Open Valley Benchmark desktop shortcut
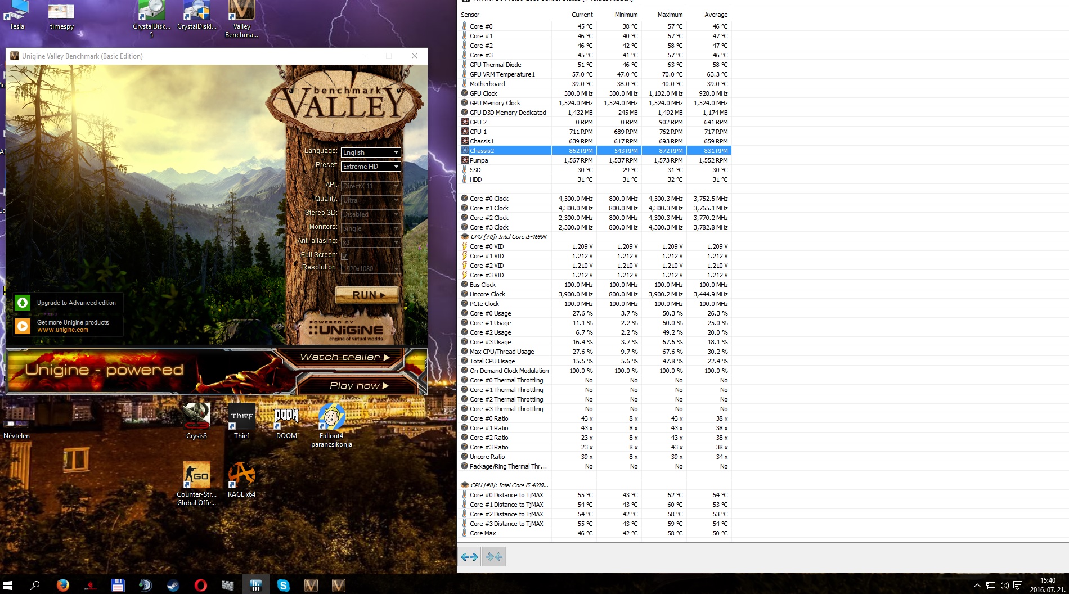1069x594 pixels. pyautogui.click(x=241, y=19)
